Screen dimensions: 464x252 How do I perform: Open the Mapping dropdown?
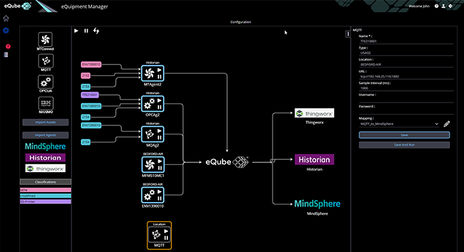click(399, 124)
